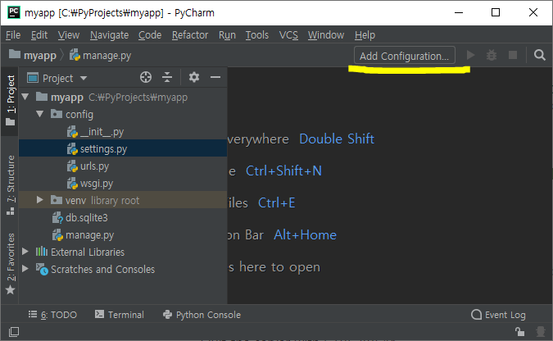Image resolution: width=553 pixels, height=341 pixels.
Task: Toggle the 1: Project side tab
Action: (10, 101)
